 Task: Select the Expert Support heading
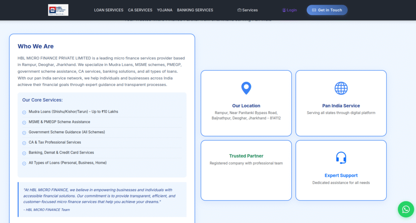341,175
